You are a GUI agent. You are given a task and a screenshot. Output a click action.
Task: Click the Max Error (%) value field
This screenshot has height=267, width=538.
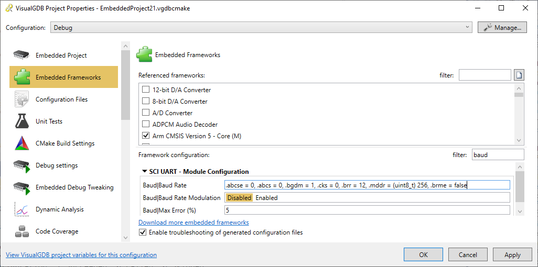coord(367,210)
